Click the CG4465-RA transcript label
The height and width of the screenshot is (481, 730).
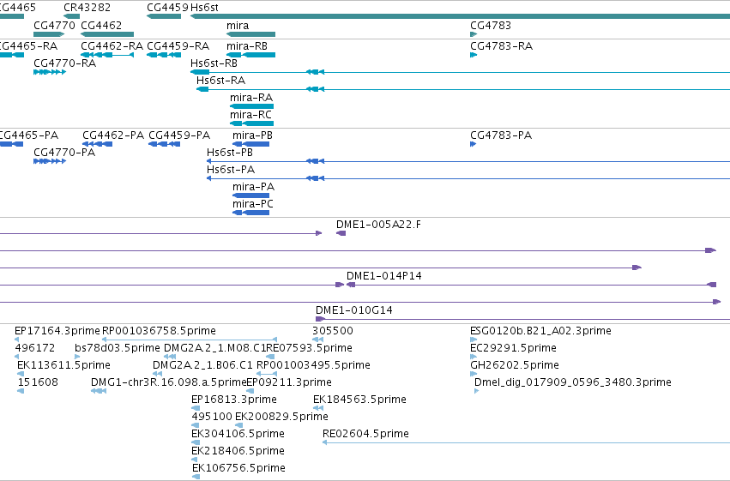click(x=28, y=45)
